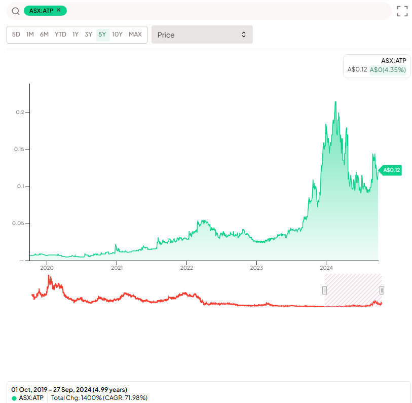Click the left navigator range handle
Viewport: 412px width, 403px height.
click(325, 290)
